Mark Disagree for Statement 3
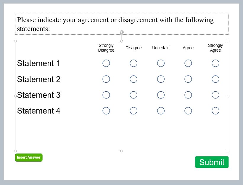243x185 pixels. click(x=133, y=95)
